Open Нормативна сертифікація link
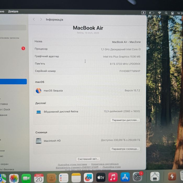The height and width of the screenshot is (183, 183). point(105,164)
